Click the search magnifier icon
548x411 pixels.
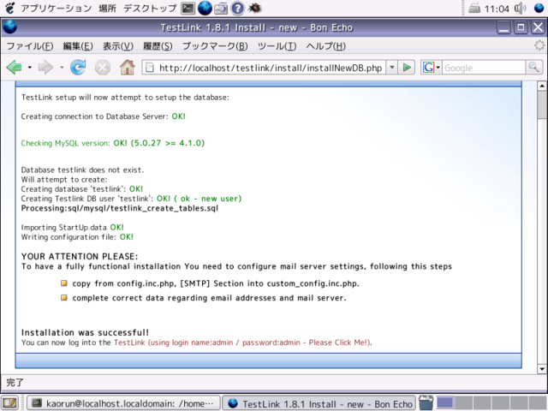click(533, 67)
